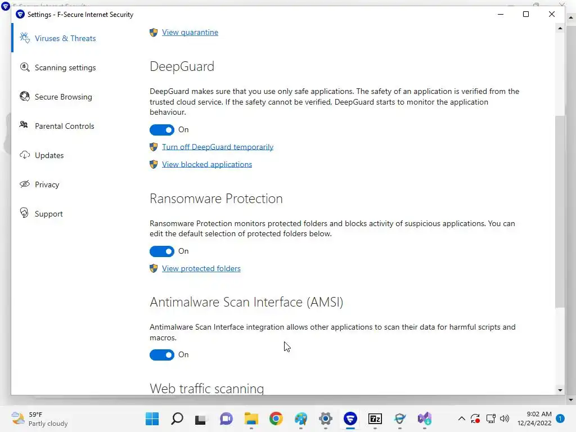
Task: Turn off the Ransomware Protection toggle
Action: [161, 251]
